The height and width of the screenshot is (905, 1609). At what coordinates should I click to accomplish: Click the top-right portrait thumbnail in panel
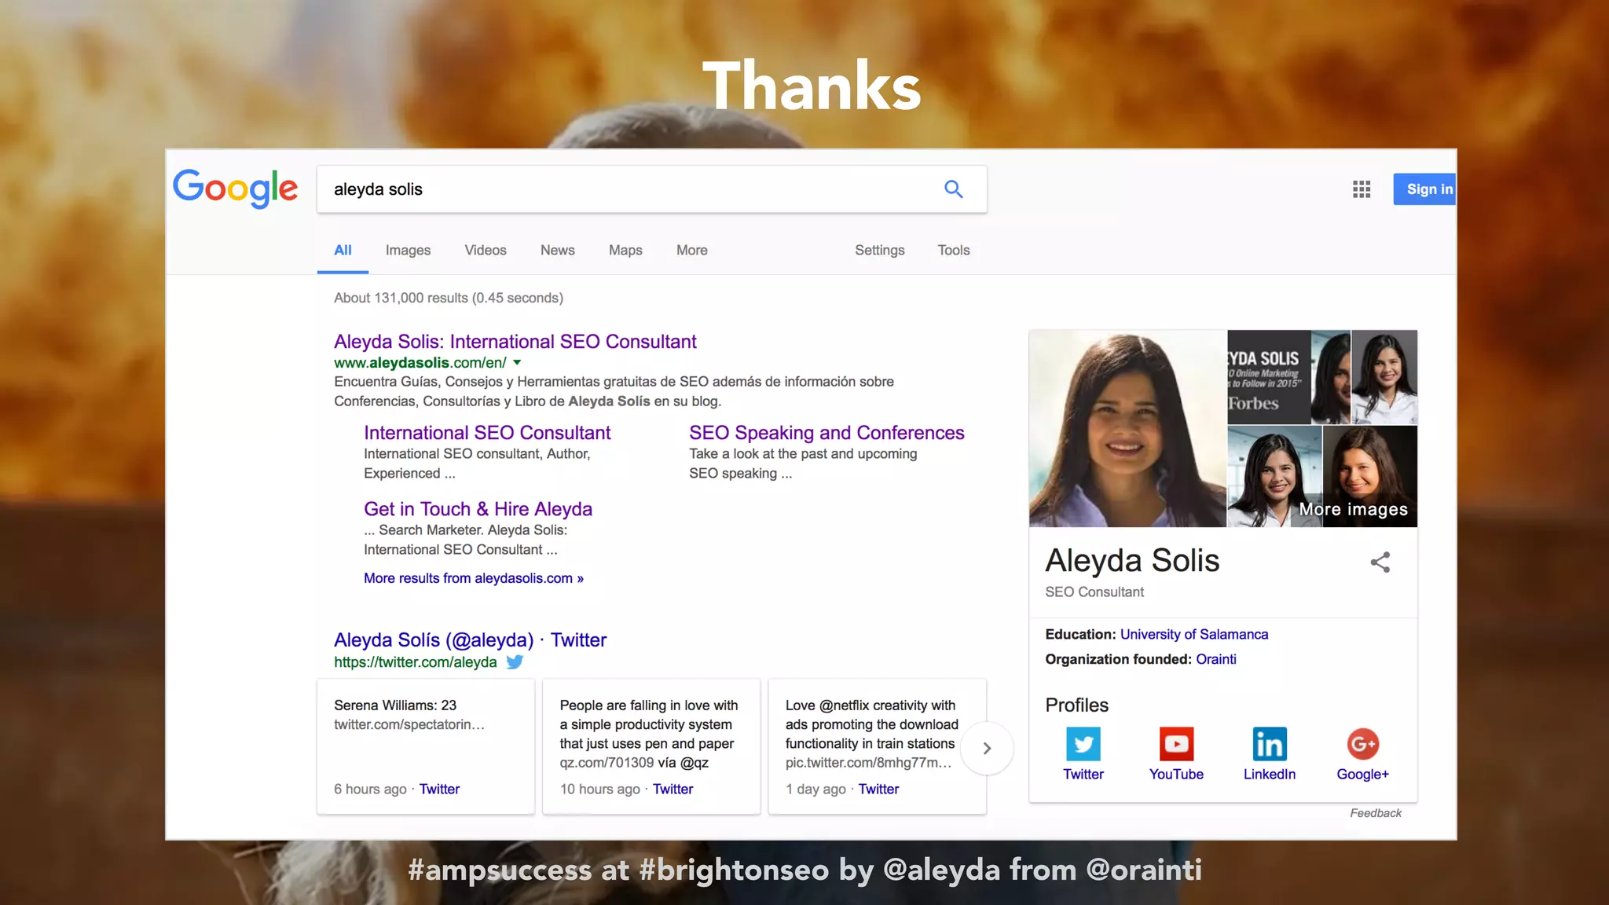[1384, 377]
